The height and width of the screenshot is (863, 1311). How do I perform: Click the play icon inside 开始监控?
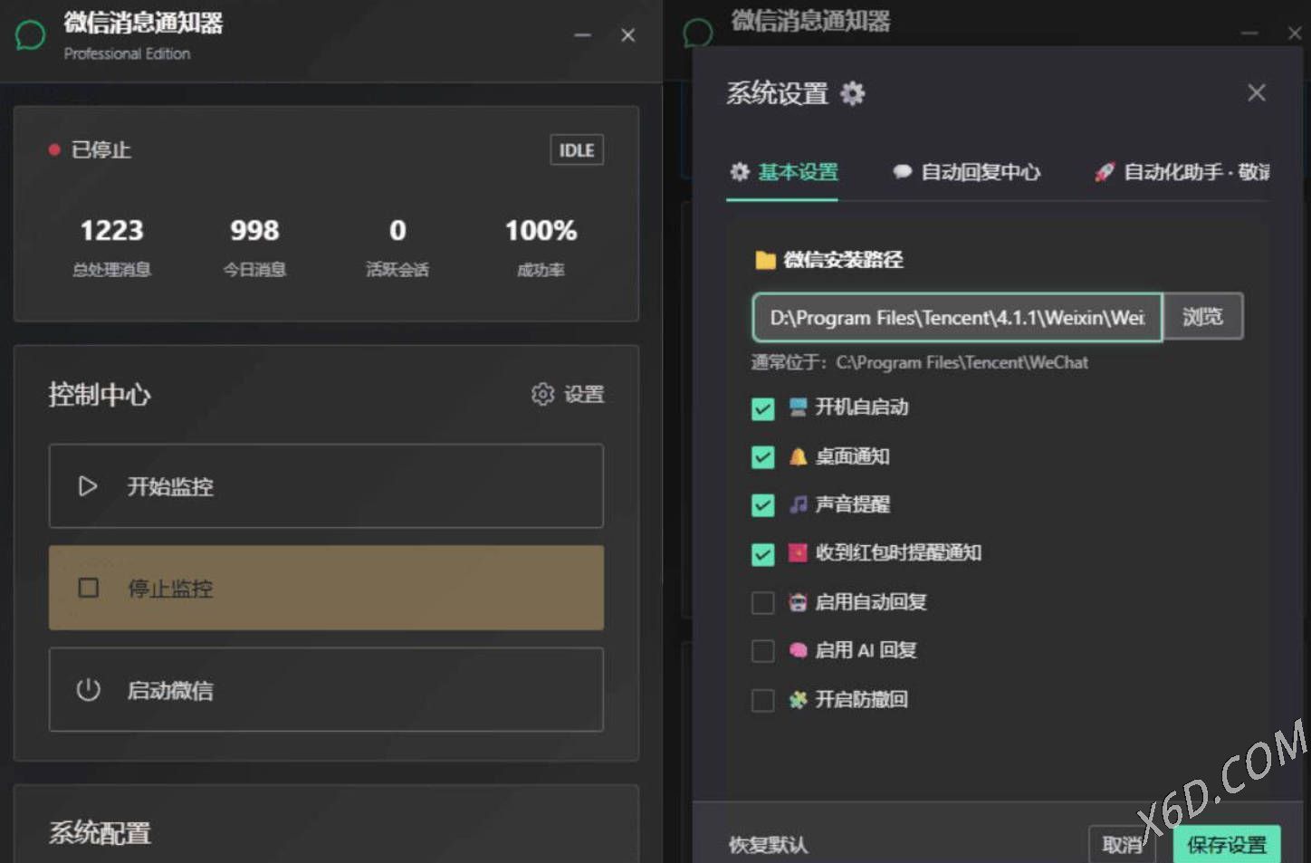88,486
